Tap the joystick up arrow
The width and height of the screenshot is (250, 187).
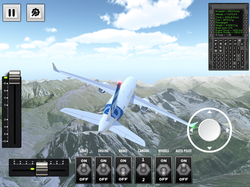click(x=209, y=112)
